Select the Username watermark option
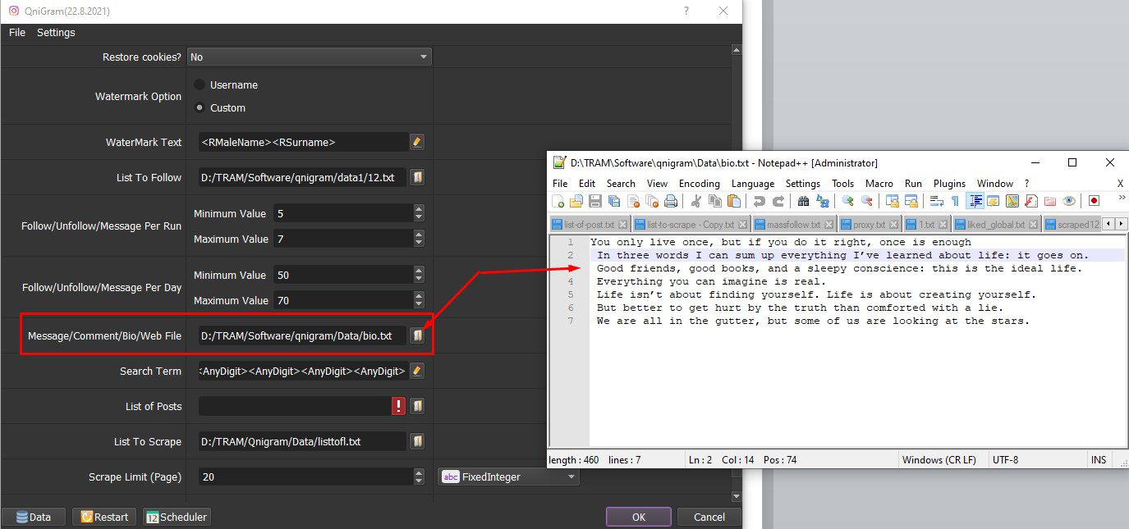Viewport: 1129px width, 529px height. click(x=226, y=85)
